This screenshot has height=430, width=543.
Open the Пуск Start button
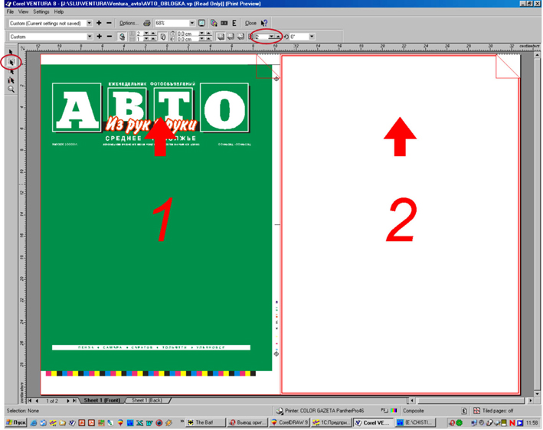tap(16, 422)
